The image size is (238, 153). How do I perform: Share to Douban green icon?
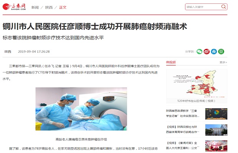click(x=221, y=52)
